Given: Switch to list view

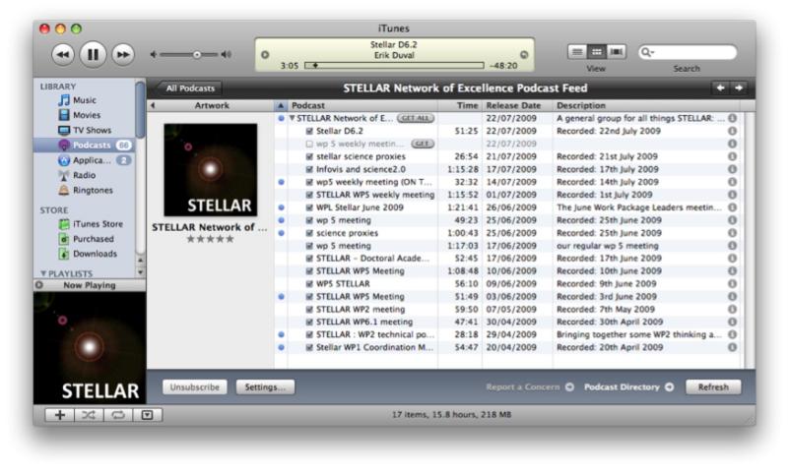Looking at the screenshot, I should click(x=578, y=51).
